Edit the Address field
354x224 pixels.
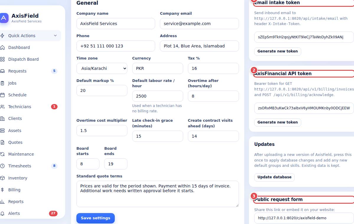click(x=199, y=46)
